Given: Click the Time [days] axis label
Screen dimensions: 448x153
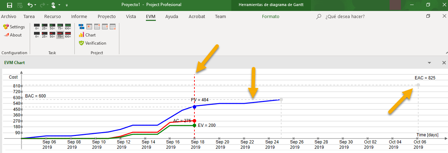Looking at the screenshot, I should click(427, 135).
